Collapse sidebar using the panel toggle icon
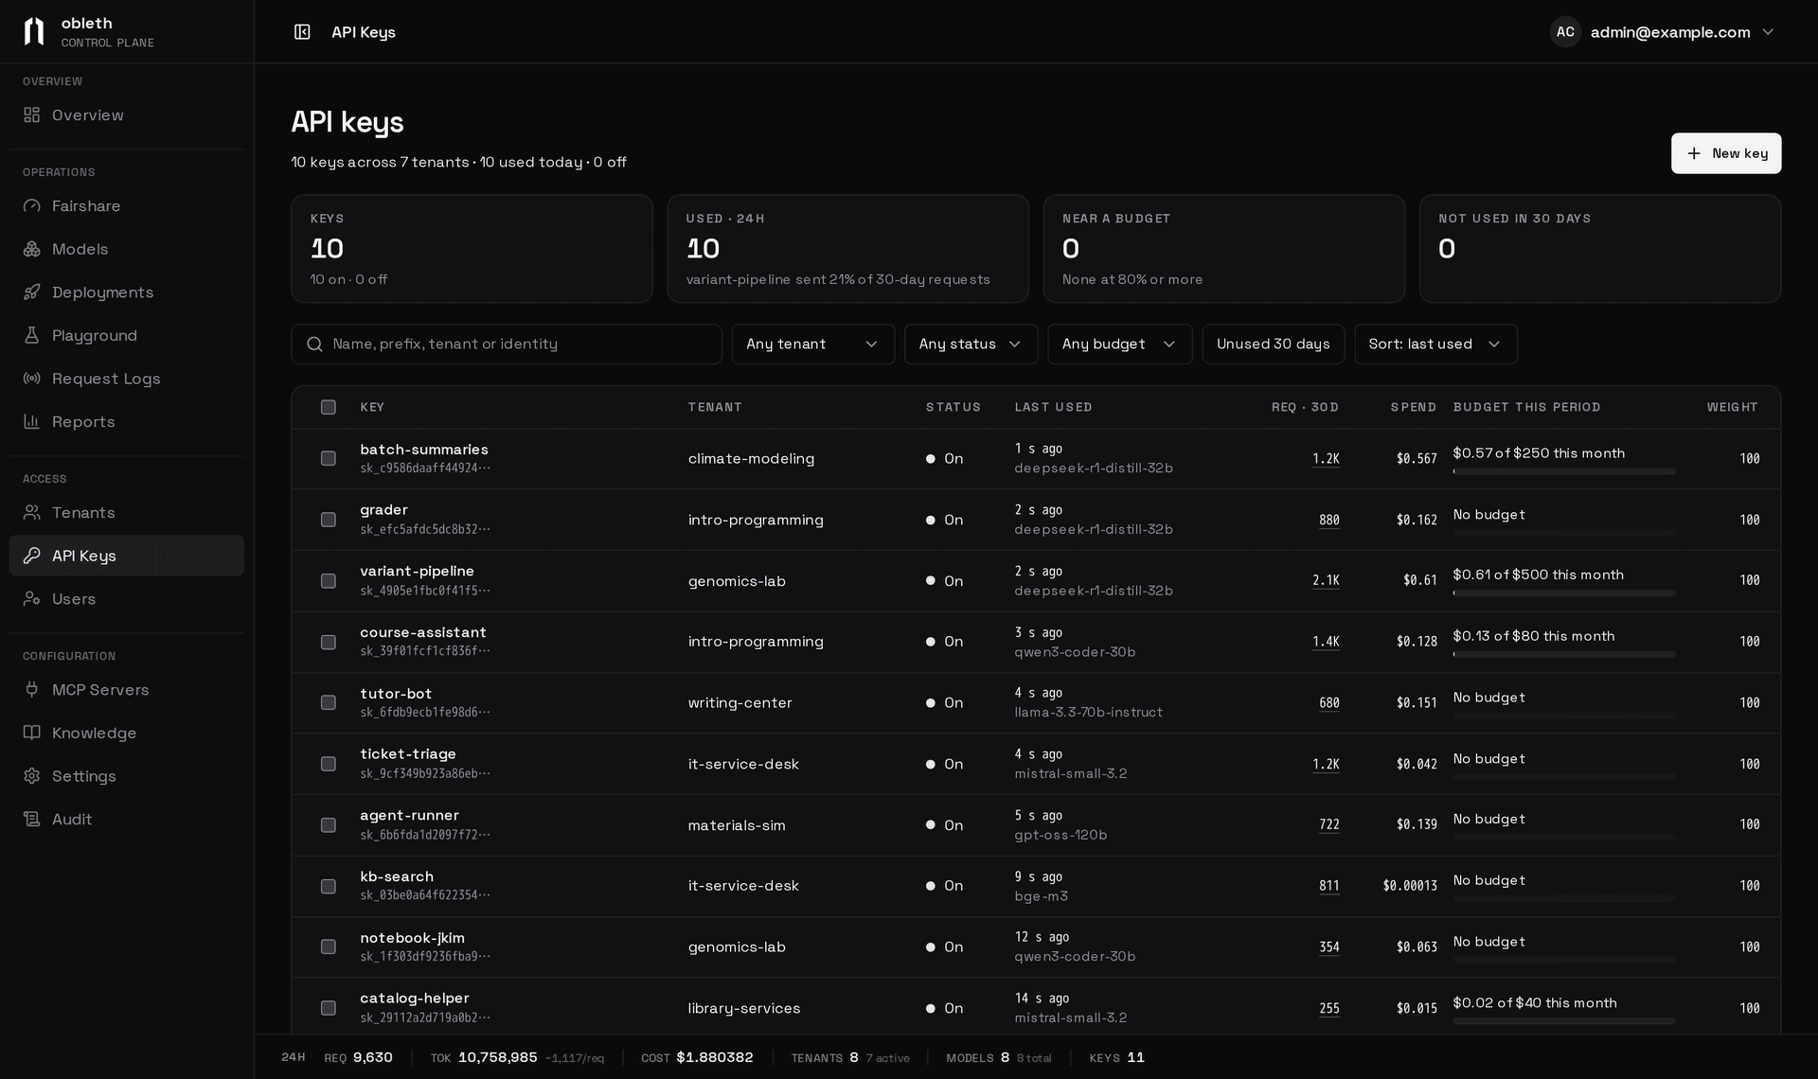This screenshot has width=1818, height=1079. click(302, 32)
